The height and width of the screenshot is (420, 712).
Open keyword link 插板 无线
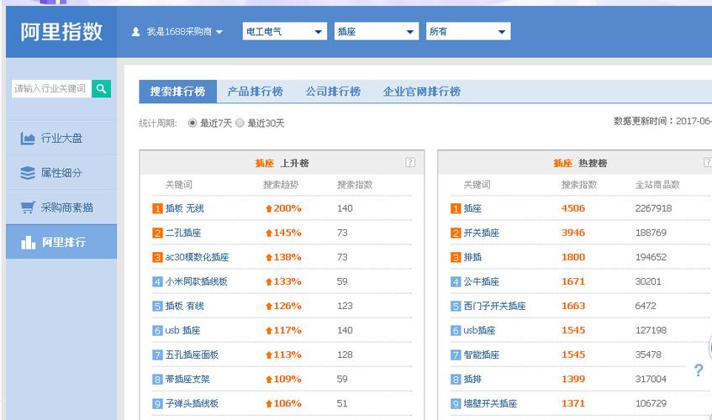click(x=185, y=208)
